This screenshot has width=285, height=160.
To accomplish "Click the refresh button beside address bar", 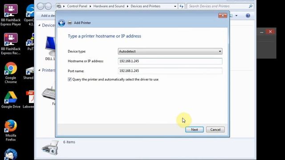I will coord(181,6).
